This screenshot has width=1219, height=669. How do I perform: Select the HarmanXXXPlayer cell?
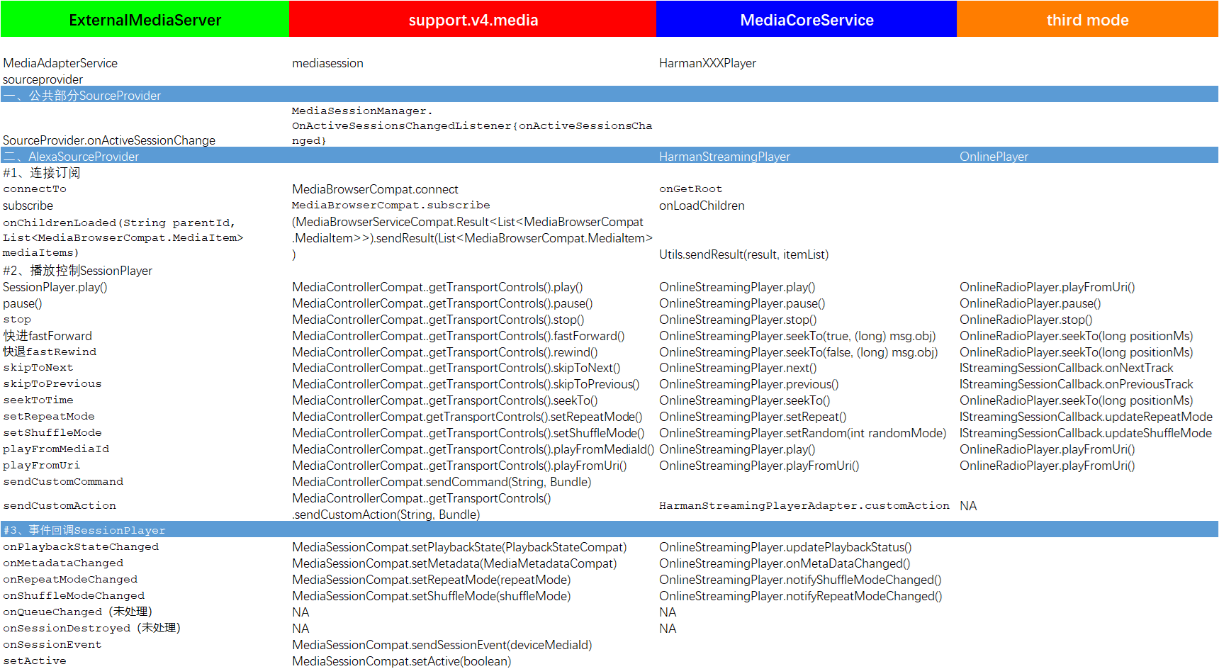point(707,63)
